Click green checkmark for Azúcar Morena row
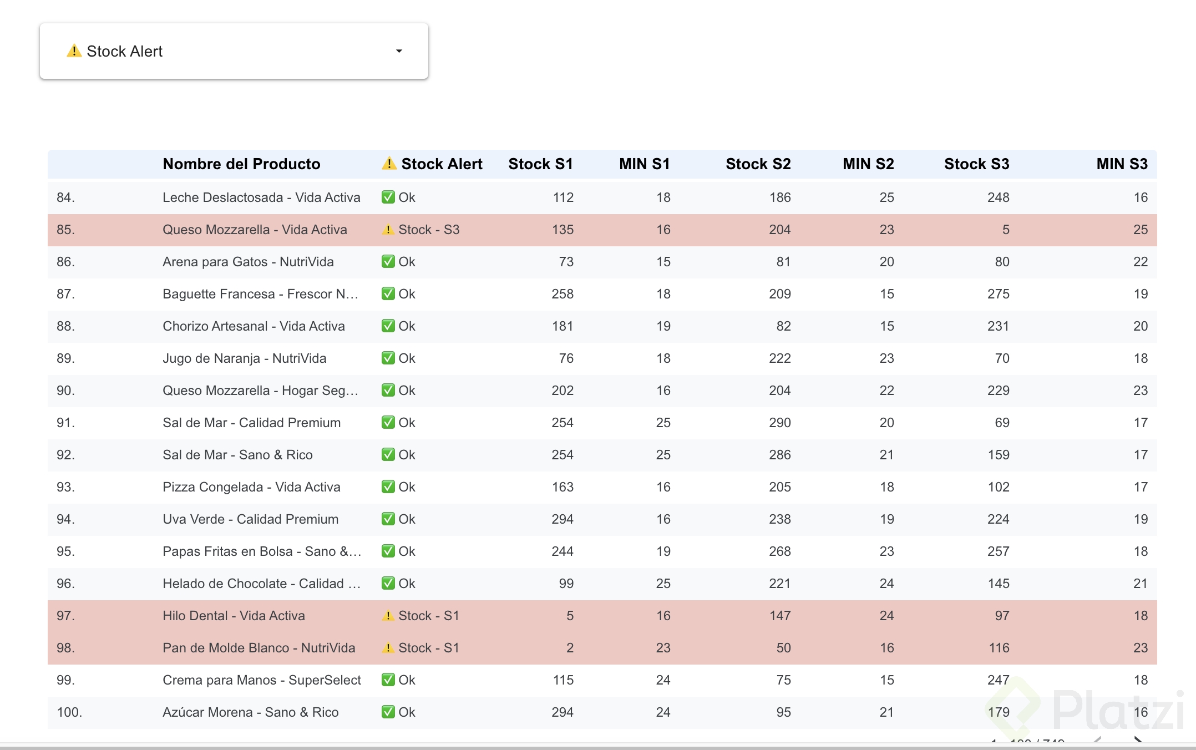This screenshot has width=1196, height=750. 388,712
